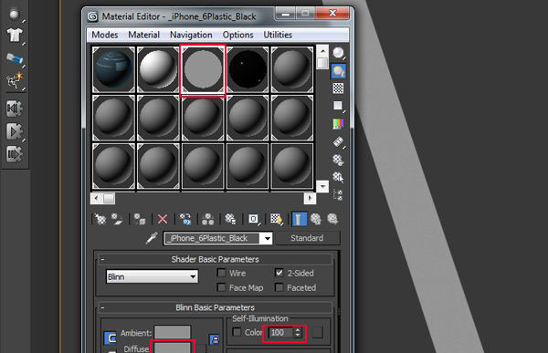Open Material ID Channel flyout icon
Viewport: 548px width, 353px height.
[x=254, y=219]
